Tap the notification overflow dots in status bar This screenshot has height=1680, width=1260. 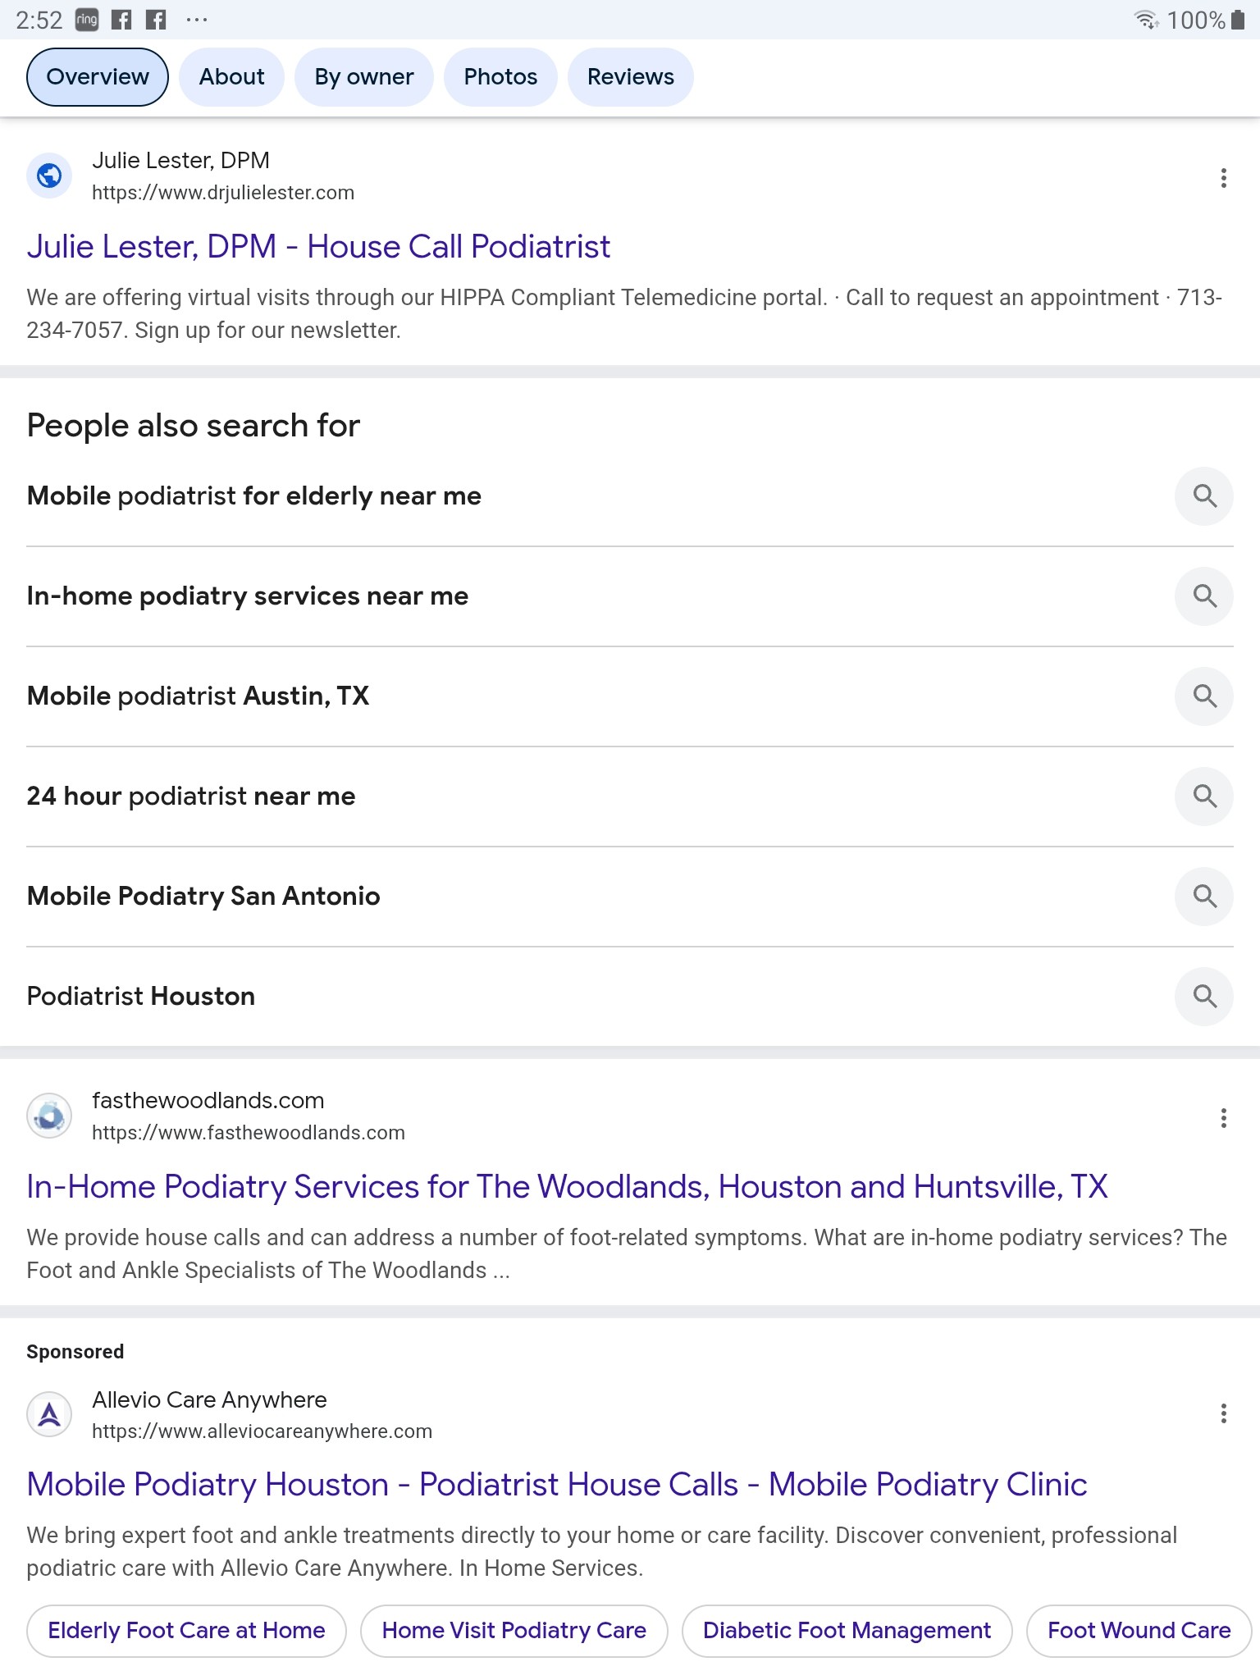(197, 20)
